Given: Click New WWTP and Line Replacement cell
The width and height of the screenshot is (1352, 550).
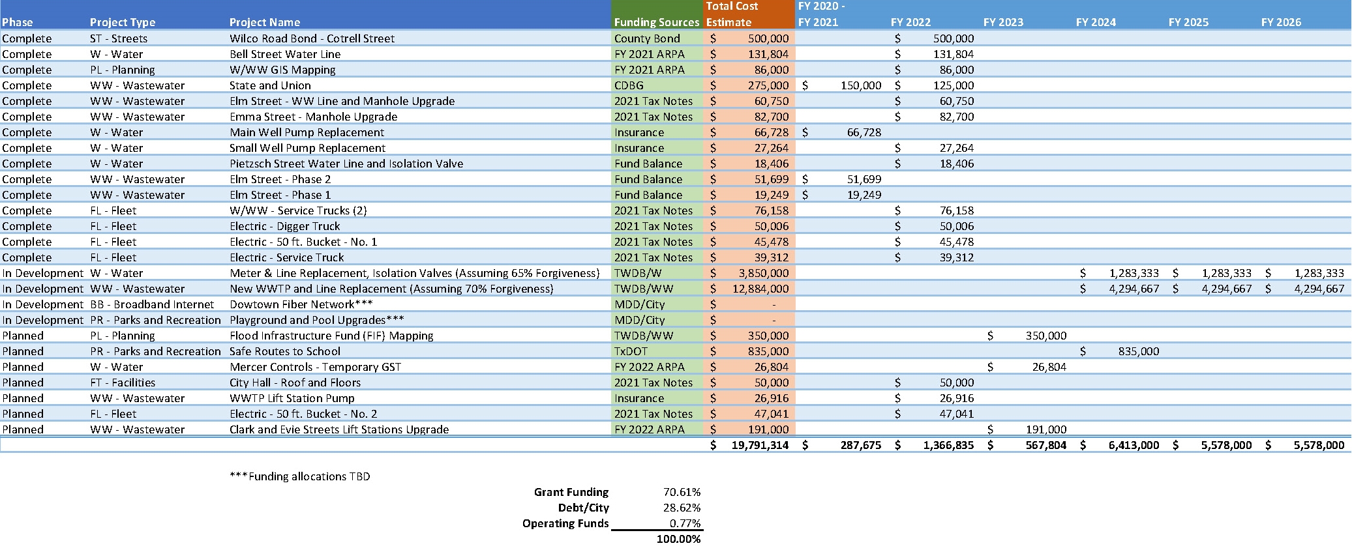Looking at the screenshot, I should pyautogui.click(x=391, y=289).
